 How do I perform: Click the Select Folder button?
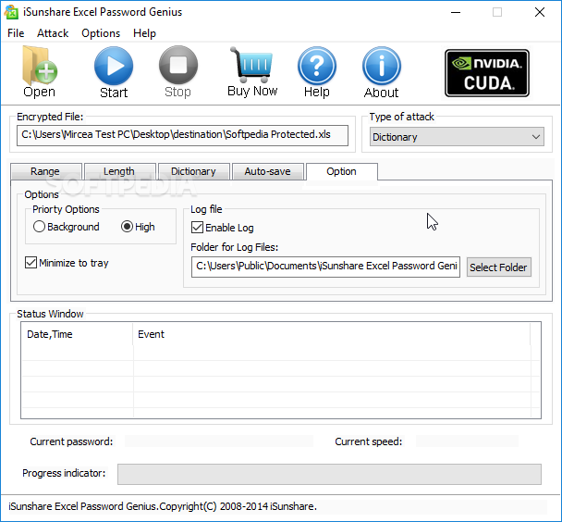click(498, 267)
